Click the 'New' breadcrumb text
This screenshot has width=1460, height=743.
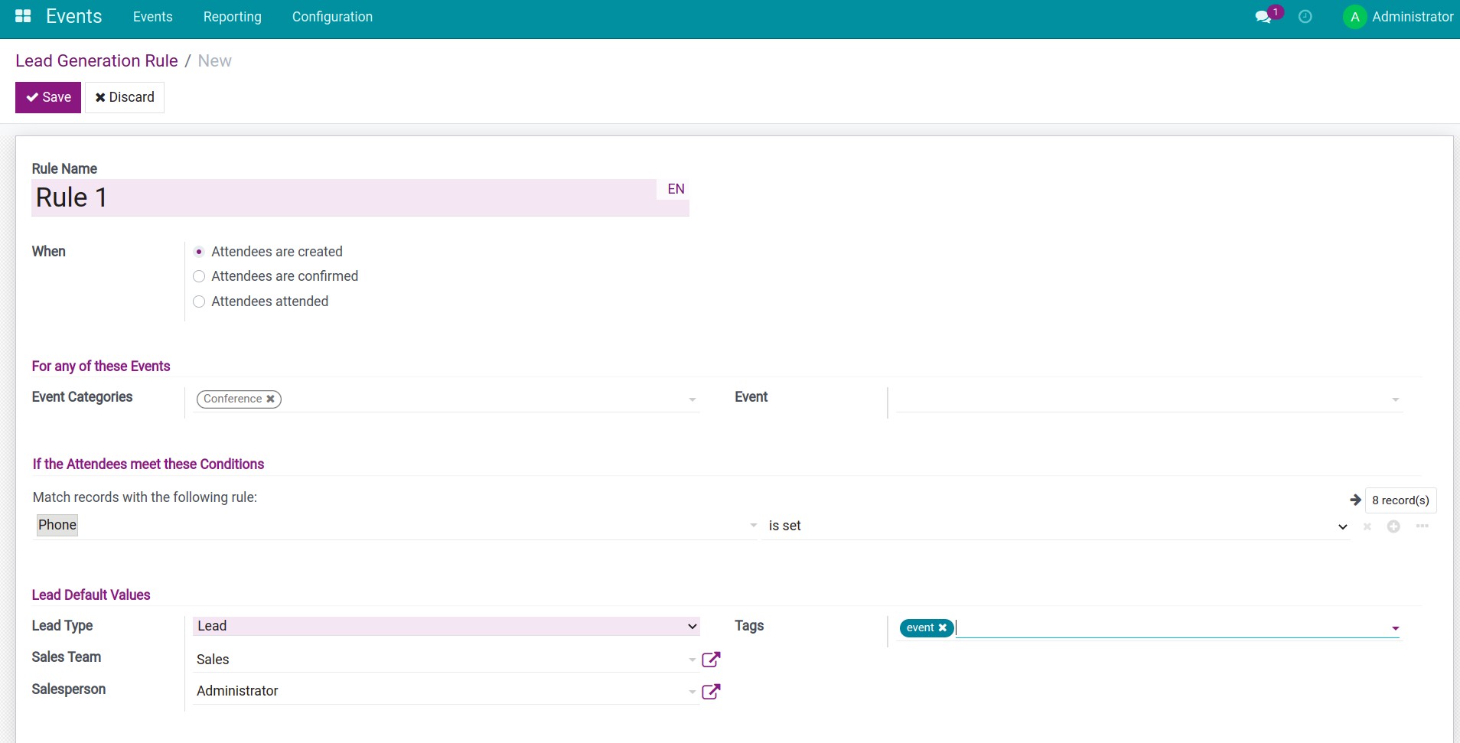click(214, 60)
